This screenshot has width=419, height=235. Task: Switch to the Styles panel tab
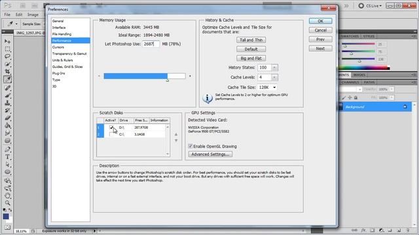coord(369,37)
